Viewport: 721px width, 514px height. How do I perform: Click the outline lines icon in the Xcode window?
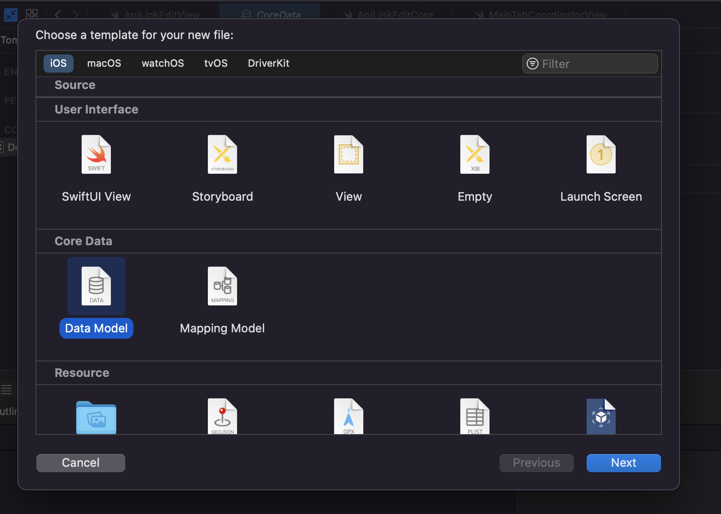(6, 389)
